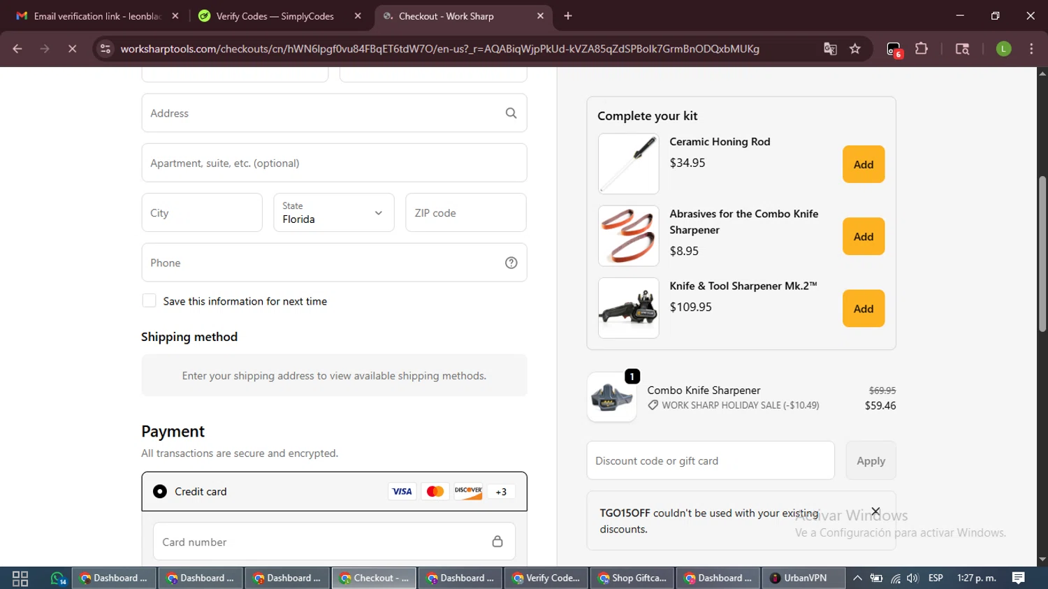Open the Windows notification center icon
1048x589 pixels.
coord(1019,578)
